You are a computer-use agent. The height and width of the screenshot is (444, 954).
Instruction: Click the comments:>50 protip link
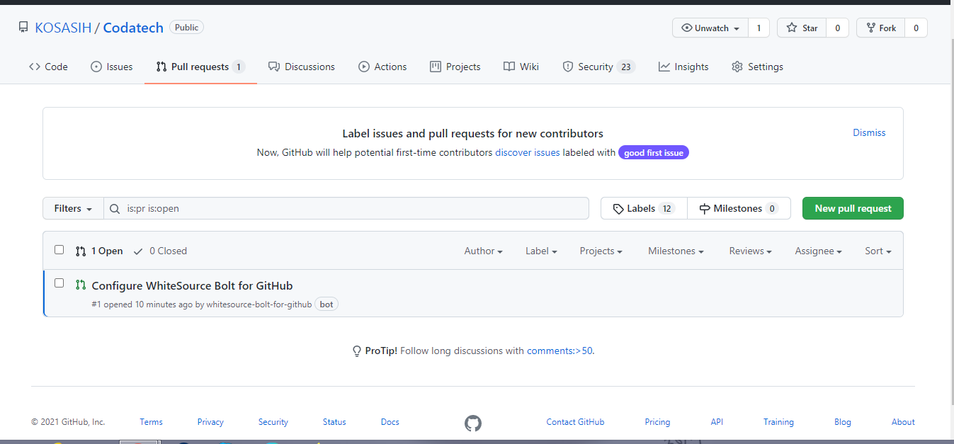[x=560, y=351]
